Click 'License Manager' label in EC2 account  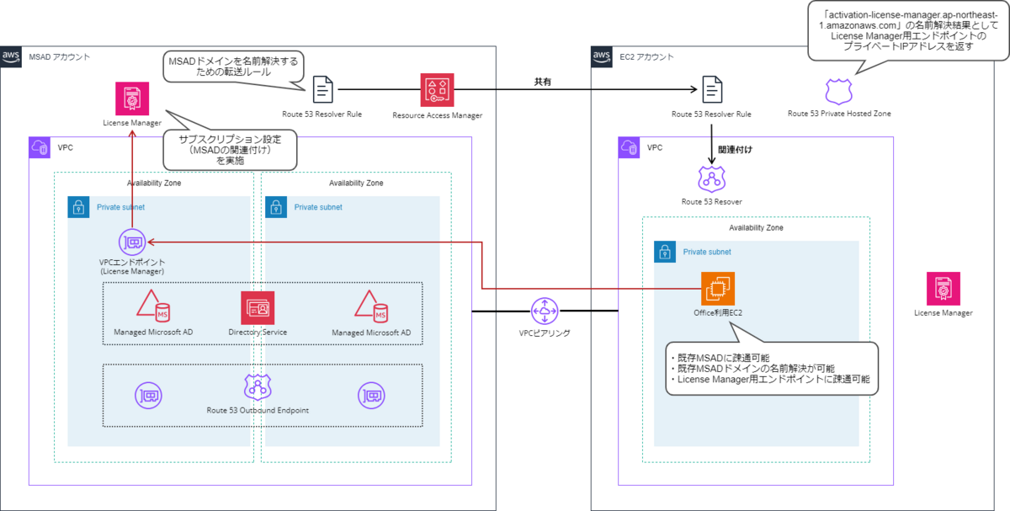[x=943, y=312]
